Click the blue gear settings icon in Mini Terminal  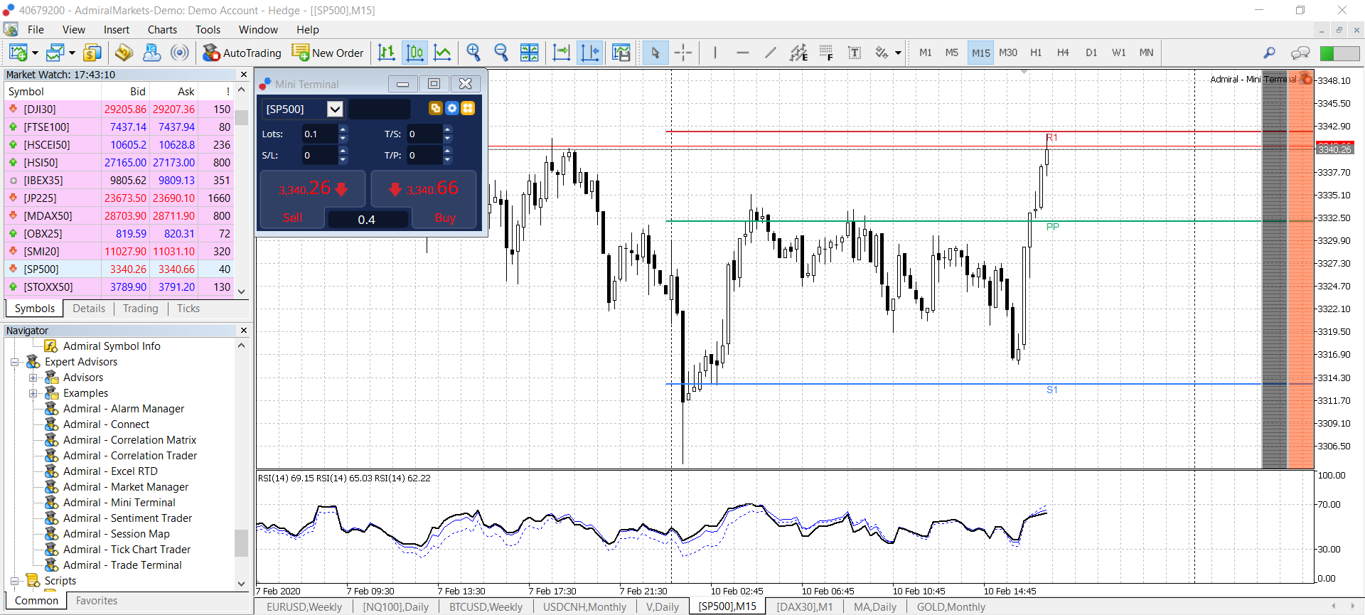[451, 108]
